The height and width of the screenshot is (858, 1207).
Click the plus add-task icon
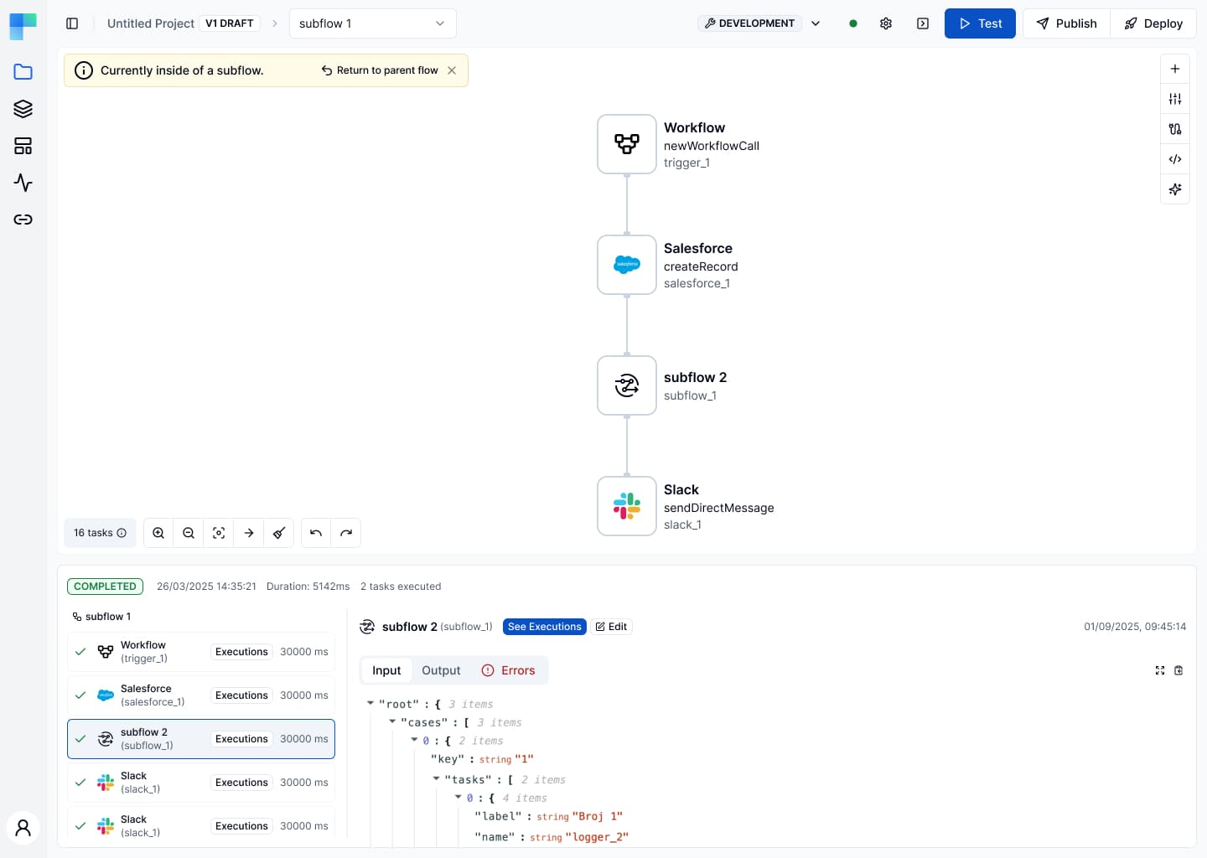1175,69
